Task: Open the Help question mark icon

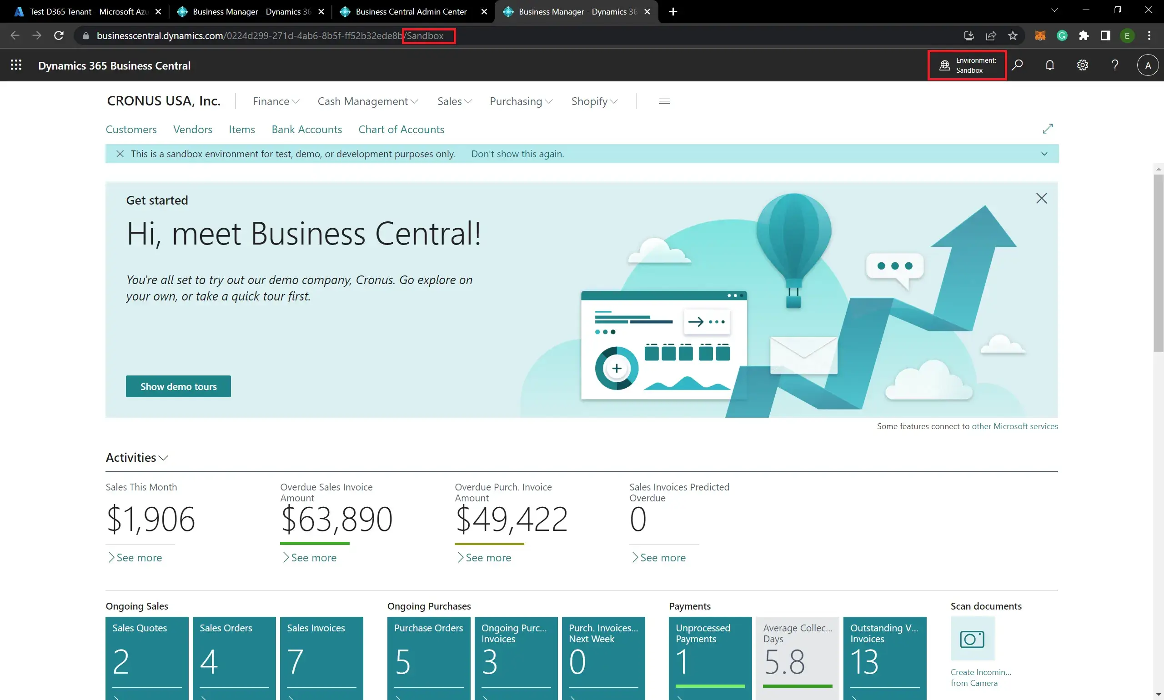Action: 1115,65
